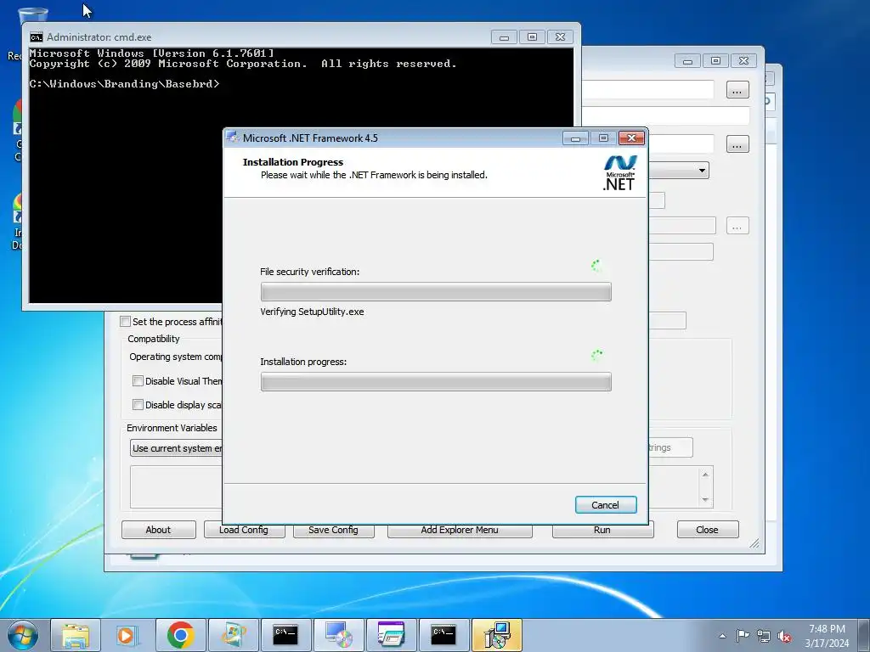
Task: Enable the Set the process affinity checkbox
Action: tap(126, 322)
